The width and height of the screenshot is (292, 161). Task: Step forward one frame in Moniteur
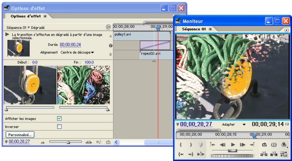coord(243,144)
